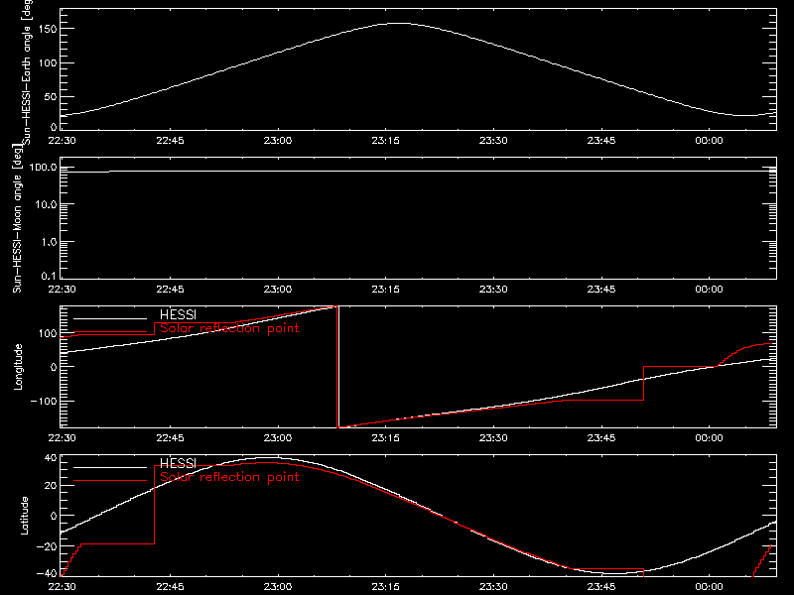Click the 23:00 time label under Moon angle plot
Screen dimensions: 794x595
coord(278,290)
